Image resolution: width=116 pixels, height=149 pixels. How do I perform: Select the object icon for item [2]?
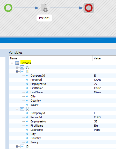pyautogui.click(x=22, y=109)
